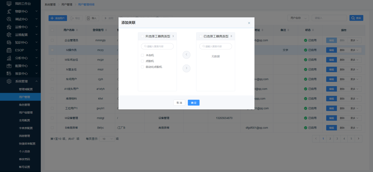Click 删除 for B库房异常 row
The width and height of the screenshot is (373, 172).
pyautogui.click(x=342, y=128)
